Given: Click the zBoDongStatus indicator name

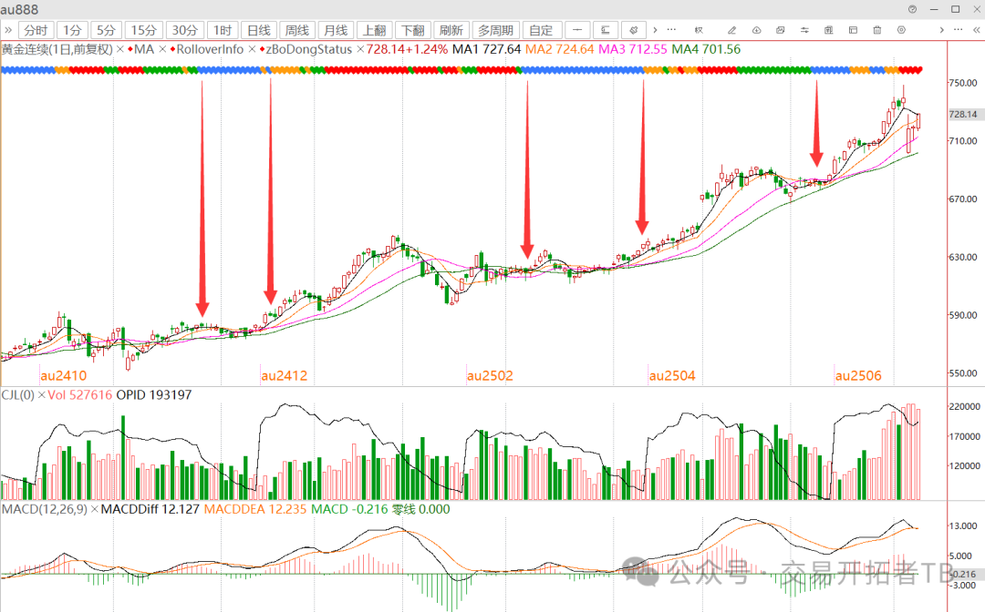Looking at the screenshot, I should coord(308,49).
